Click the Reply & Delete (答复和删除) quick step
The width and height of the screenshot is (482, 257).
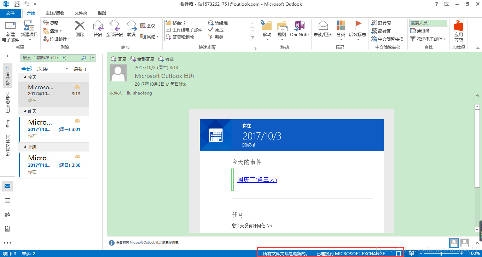(180, 37)
